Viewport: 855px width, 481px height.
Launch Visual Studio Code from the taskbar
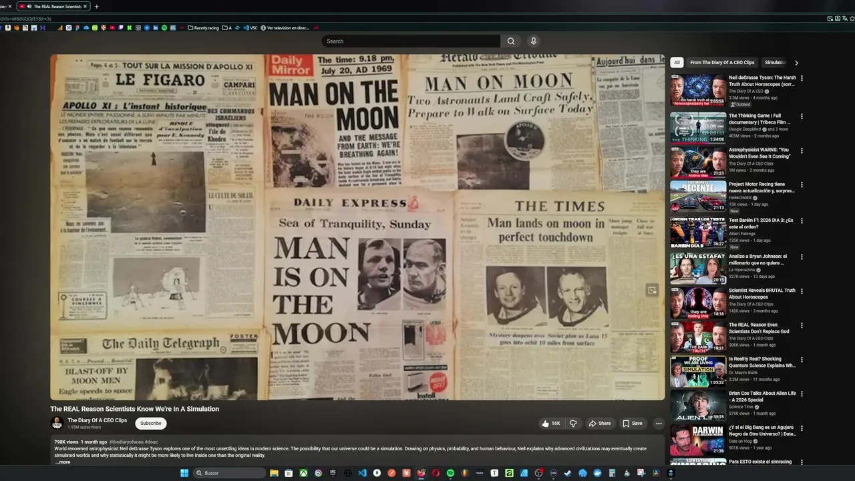363,473
